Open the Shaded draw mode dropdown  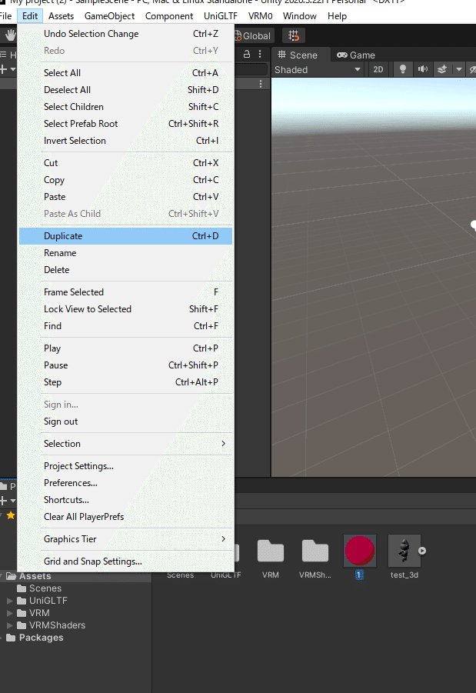pos(318,70)
